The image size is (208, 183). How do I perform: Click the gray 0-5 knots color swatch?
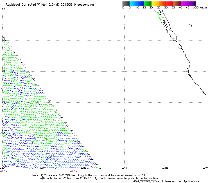(x=126, y=3)
